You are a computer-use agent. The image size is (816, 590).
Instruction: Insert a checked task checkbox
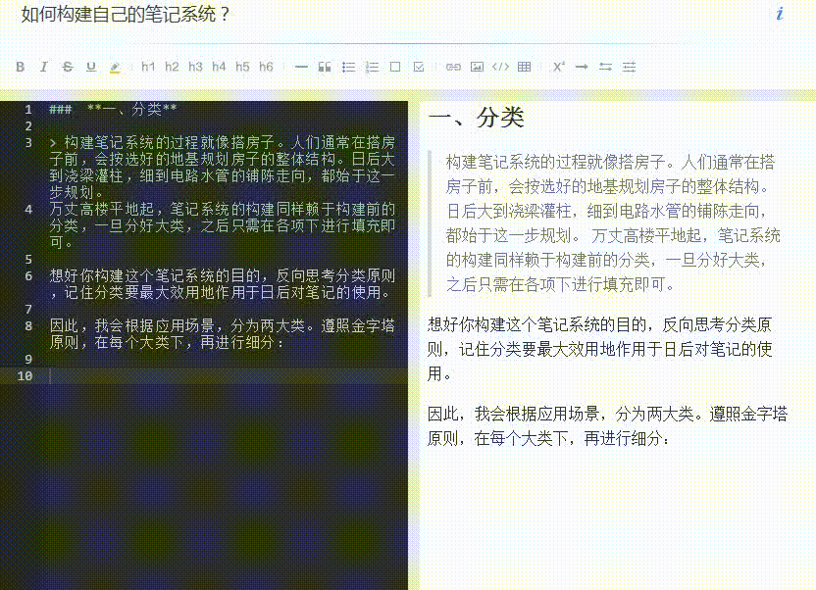418,67
